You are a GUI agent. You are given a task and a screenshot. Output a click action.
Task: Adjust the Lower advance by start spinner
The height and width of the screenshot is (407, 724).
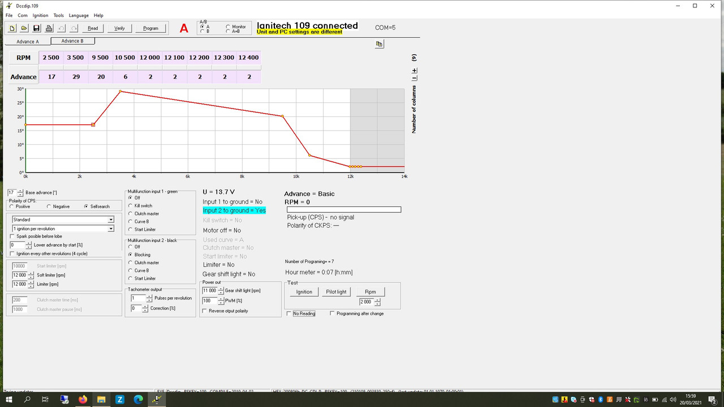point(29,245)
